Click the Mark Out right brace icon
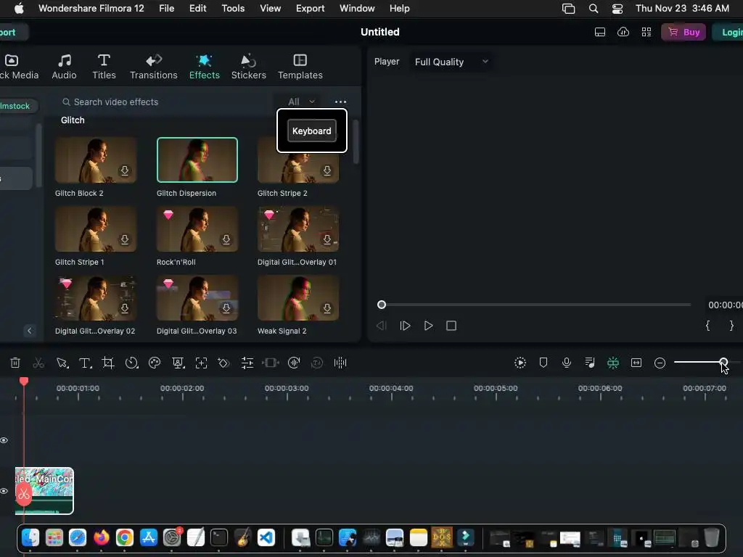The image size is (743, 557). 731,326
